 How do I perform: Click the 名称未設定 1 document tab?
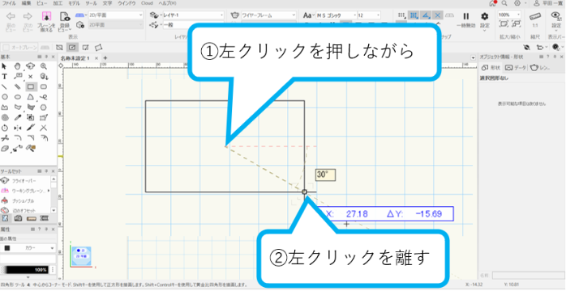[x=75, y=58]
